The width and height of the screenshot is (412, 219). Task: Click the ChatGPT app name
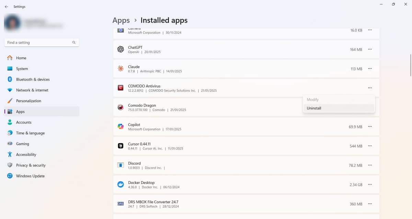point(135,47)
